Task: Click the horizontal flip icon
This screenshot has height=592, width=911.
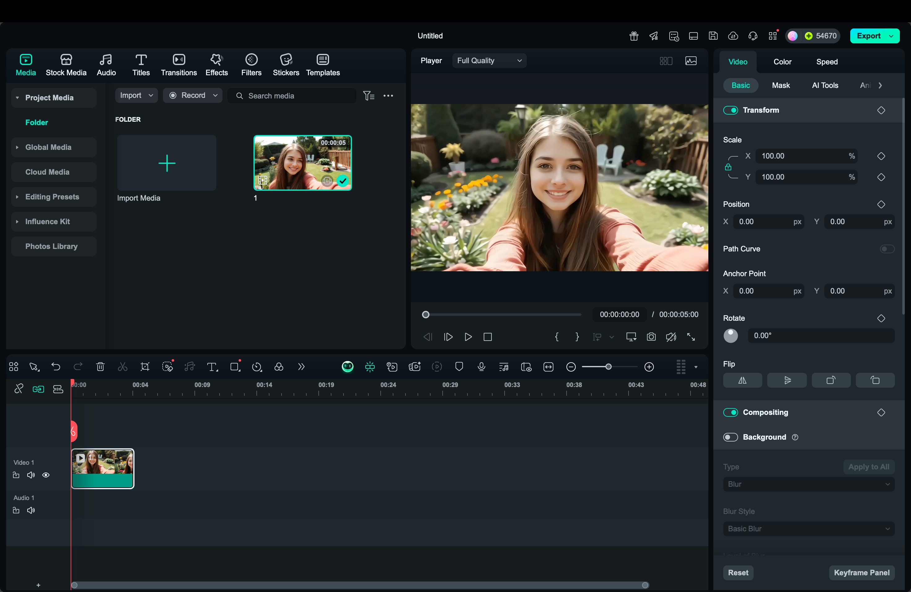Action: point(742,380)
